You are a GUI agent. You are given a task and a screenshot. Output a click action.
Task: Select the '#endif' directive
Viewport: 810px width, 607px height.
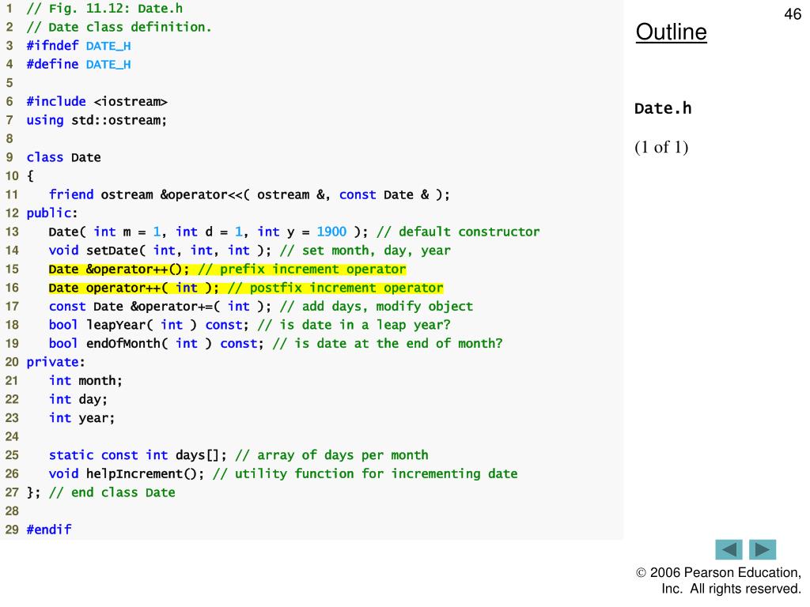[x=49, y=530]
